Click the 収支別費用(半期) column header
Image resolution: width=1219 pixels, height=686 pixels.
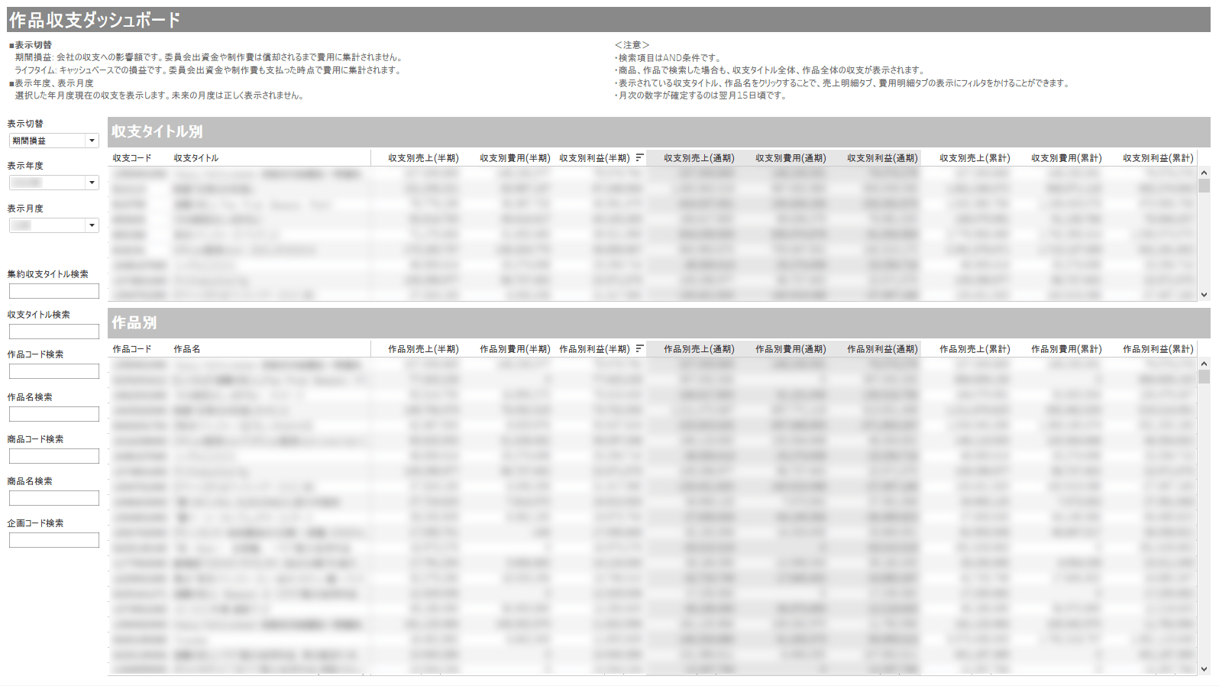coord(515,158)
